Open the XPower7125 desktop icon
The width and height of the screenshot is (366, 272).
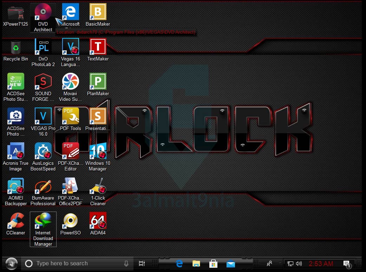click(16, 16)
